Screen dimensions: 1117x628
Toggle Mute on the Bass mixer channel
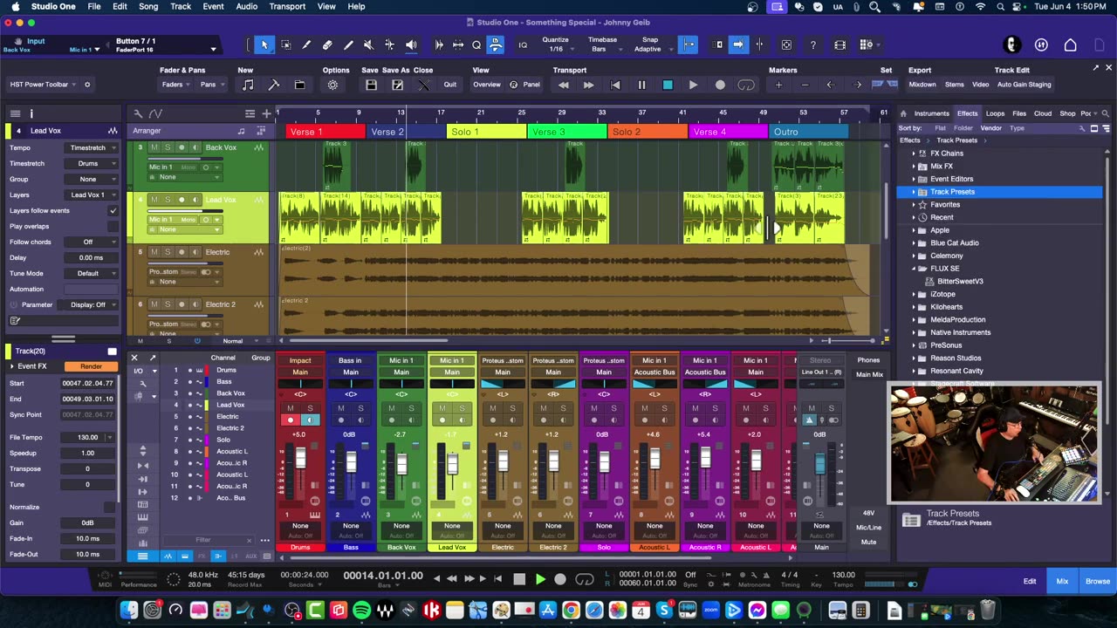tap(341, 408)
